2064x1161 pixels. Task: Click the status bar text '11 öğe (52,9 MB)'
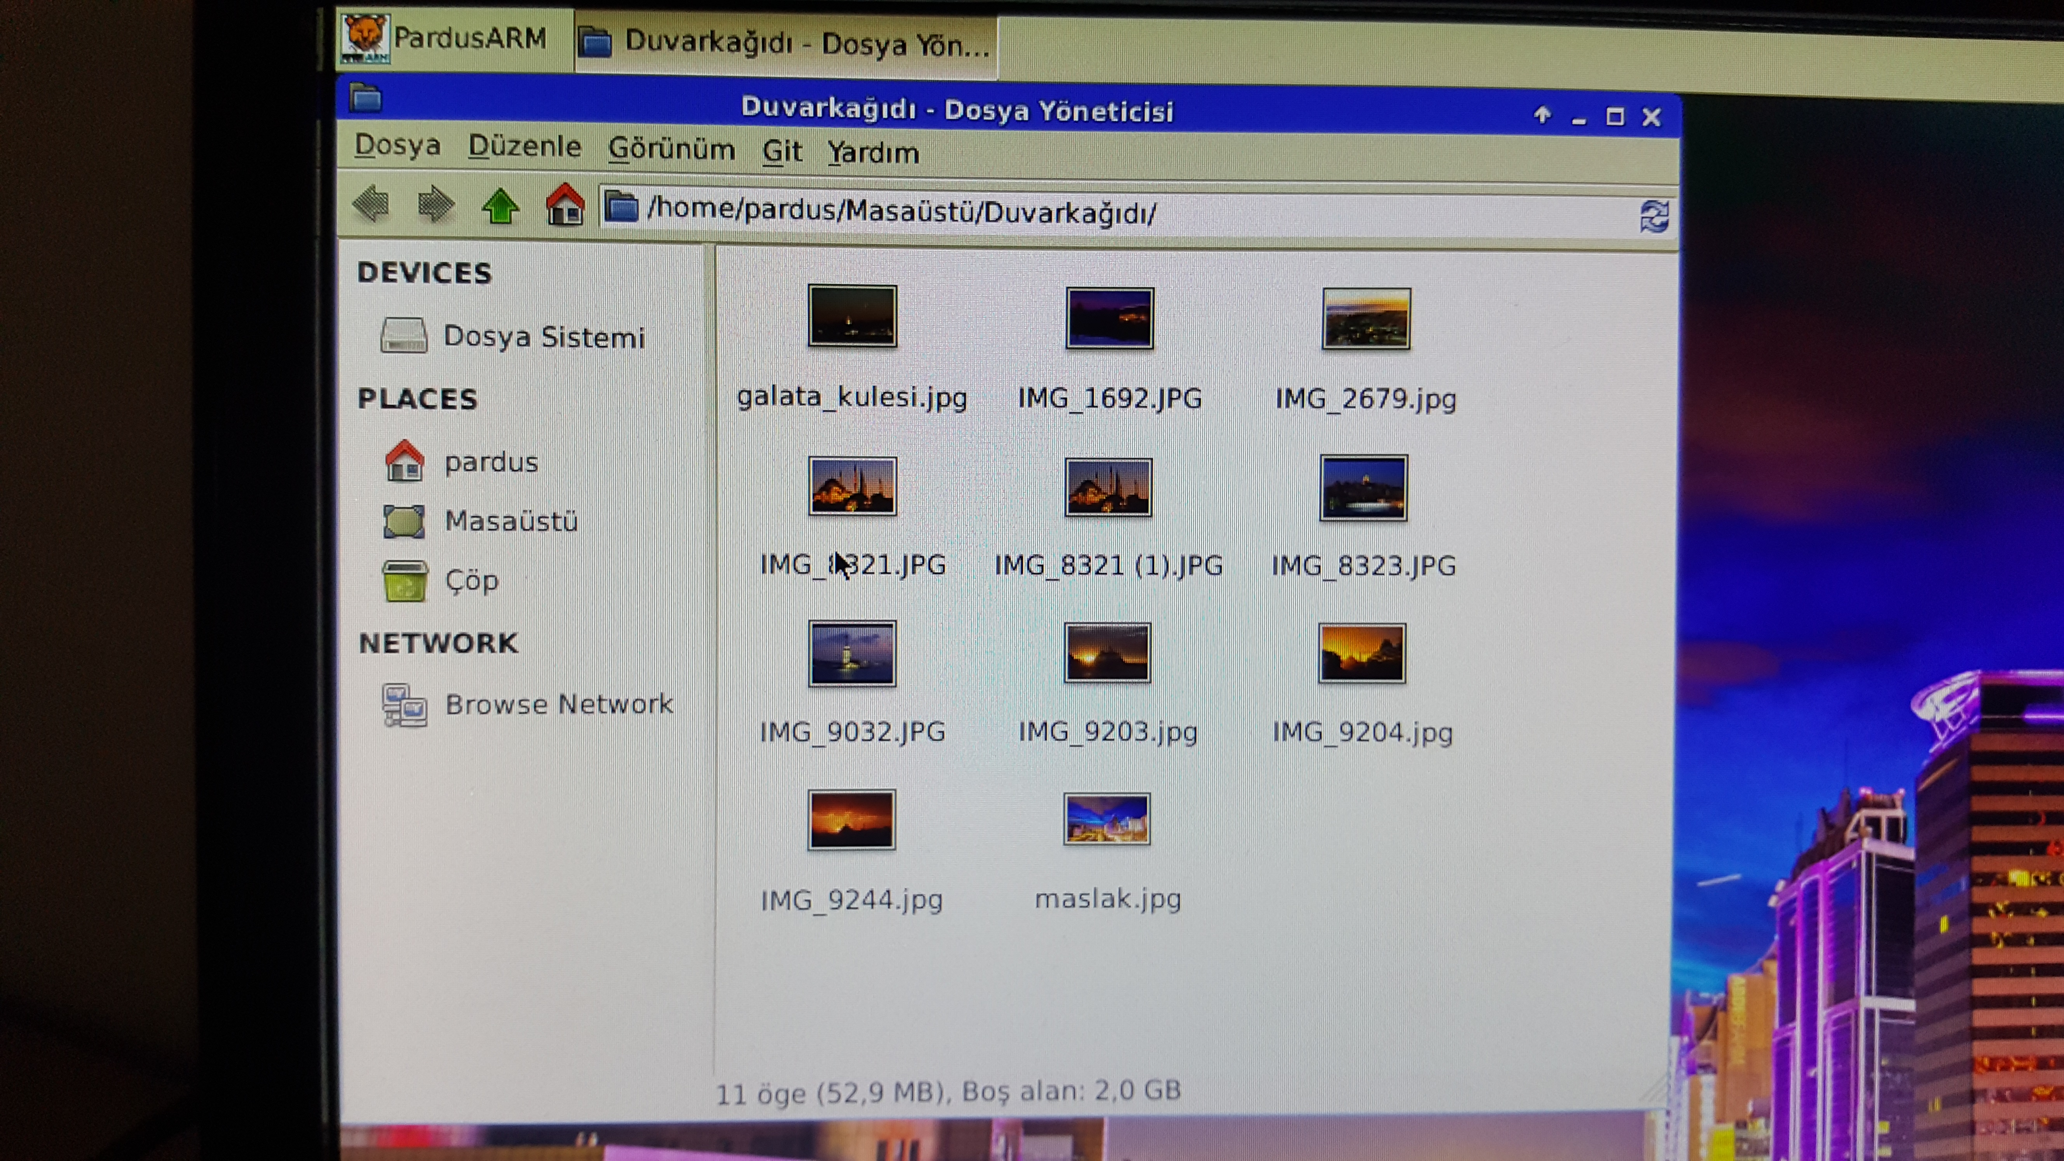830,1094
